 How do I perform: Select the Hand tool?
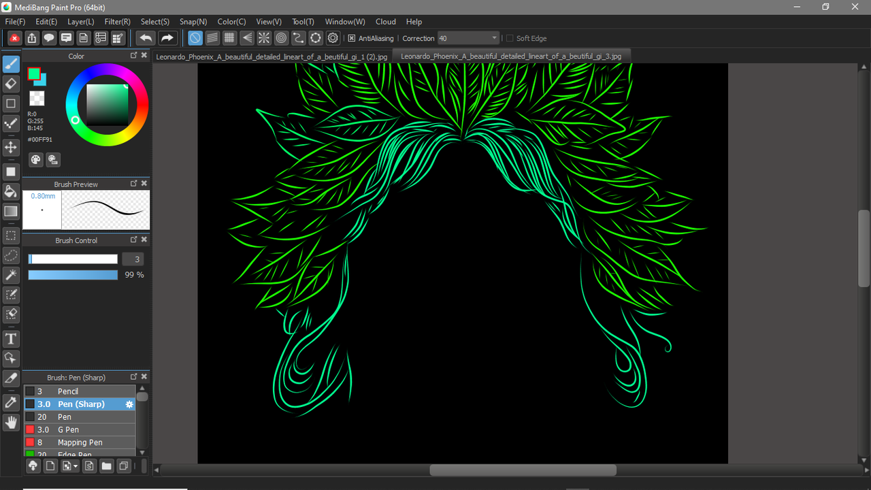click(11, 423)
